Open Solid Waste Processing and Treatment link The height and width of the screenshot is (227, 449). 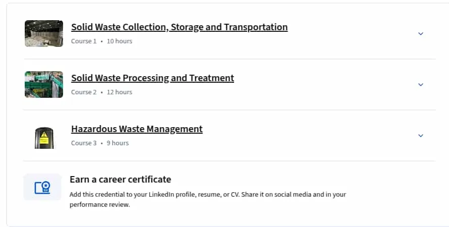tap(153, 78)
